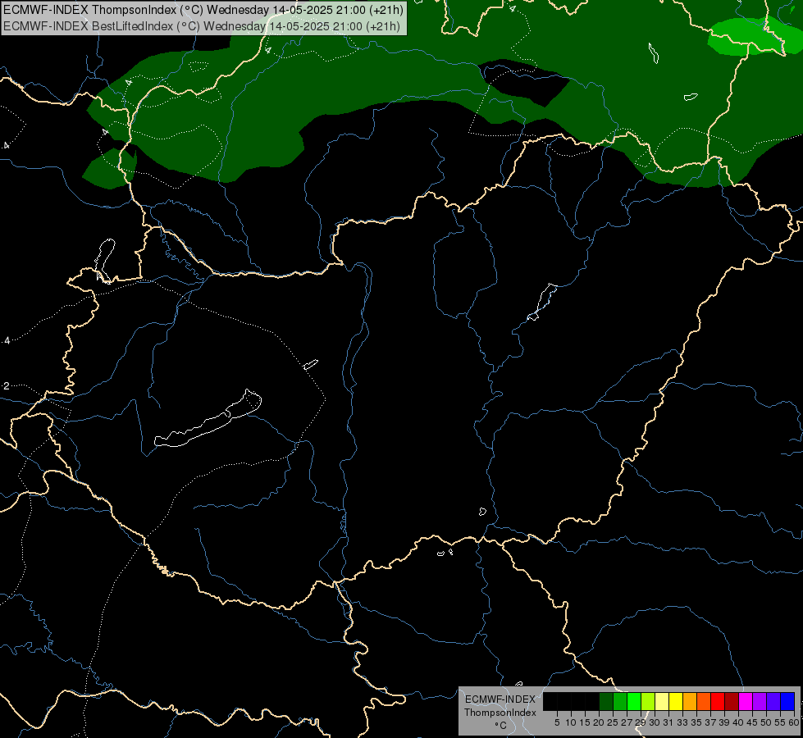Image resolution: width=803 pixels, height=738 pixels.
Task: Pick the blue 55–60 legend swatch
Action: [787, 701]
